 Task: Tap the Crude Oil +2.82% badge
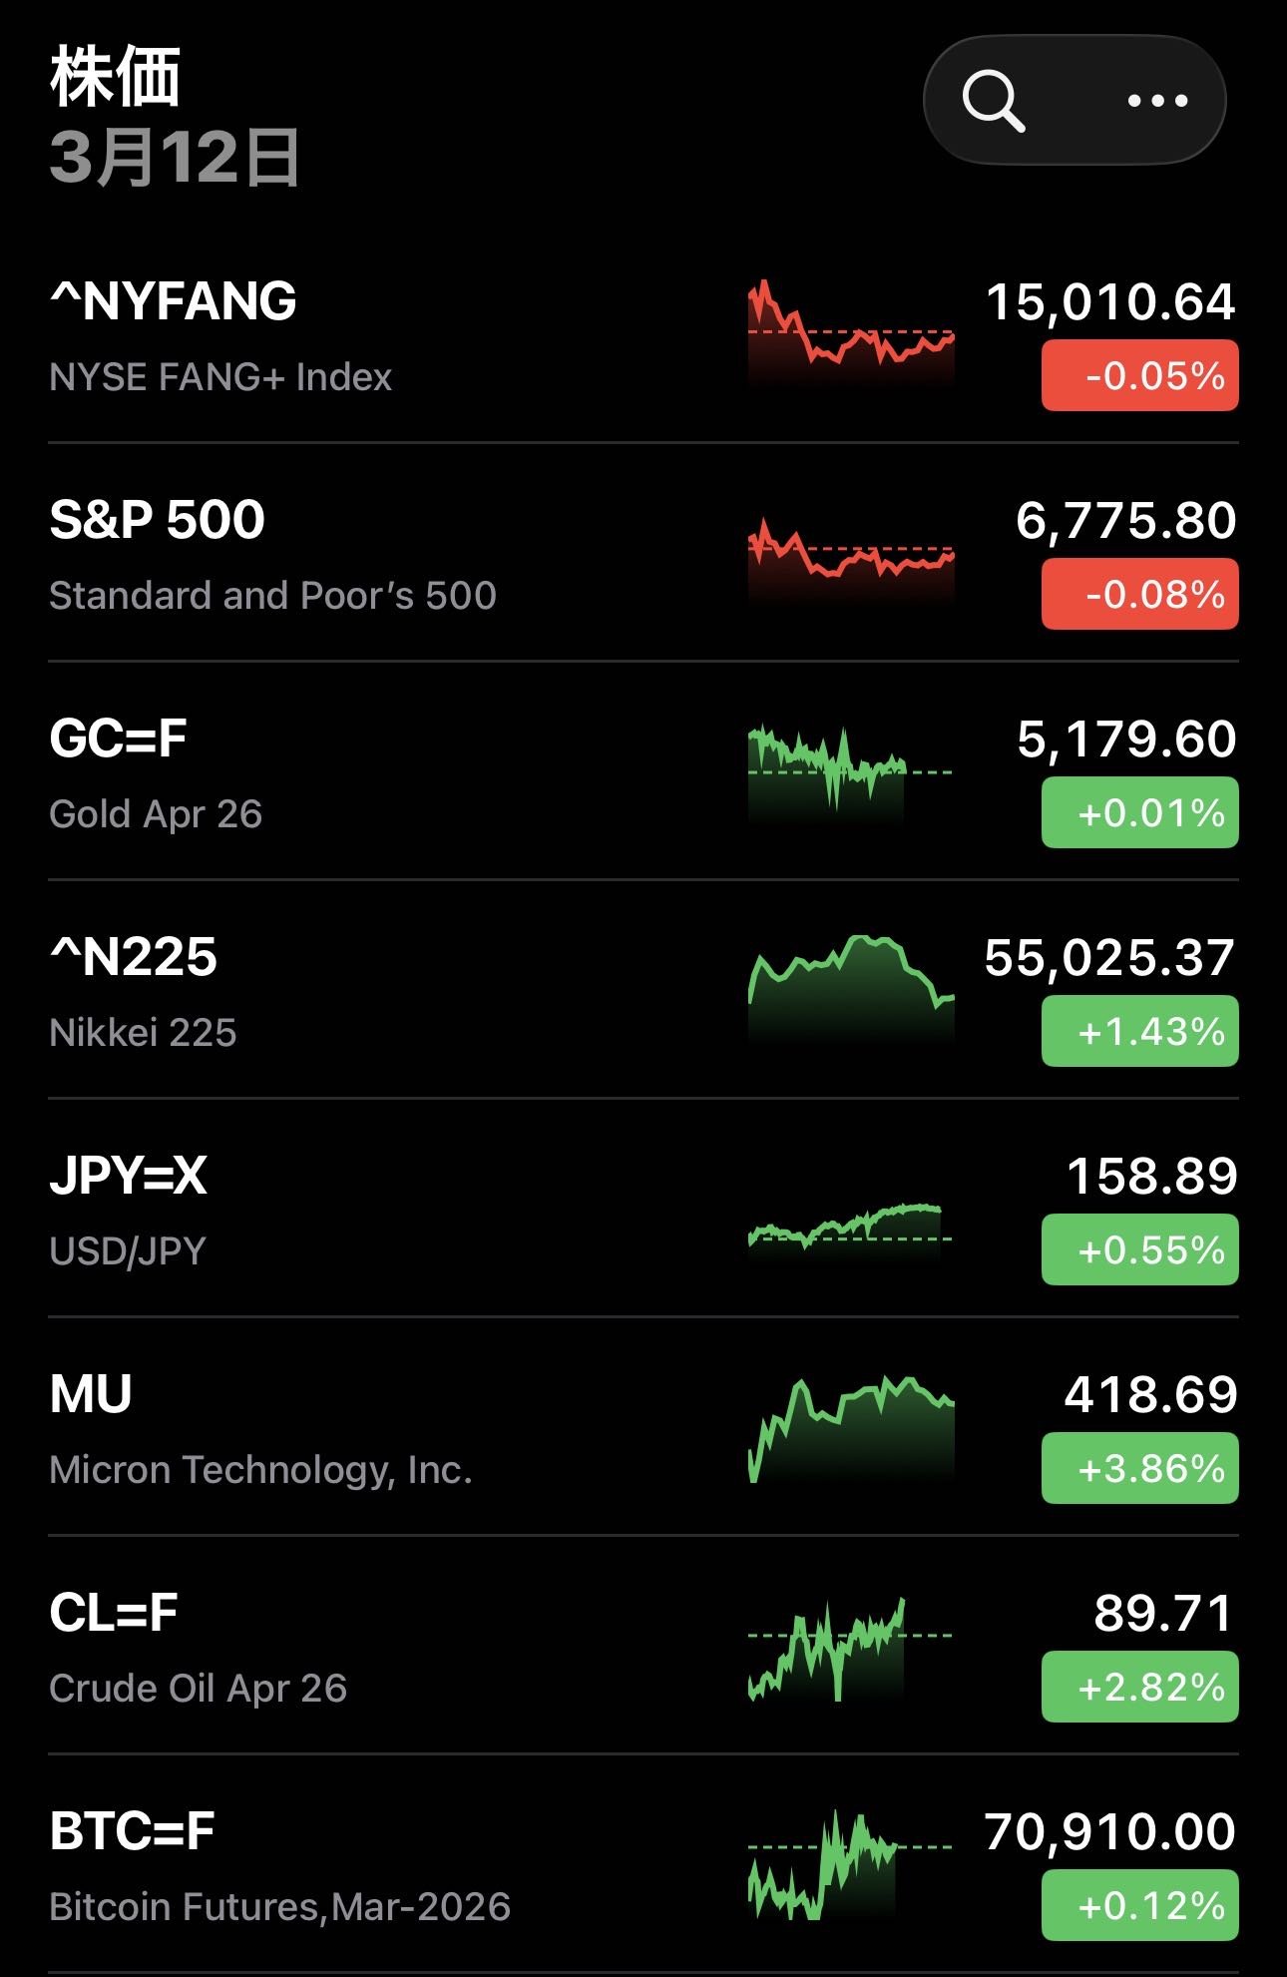pyautogui.click(x=1139, y=1688)
